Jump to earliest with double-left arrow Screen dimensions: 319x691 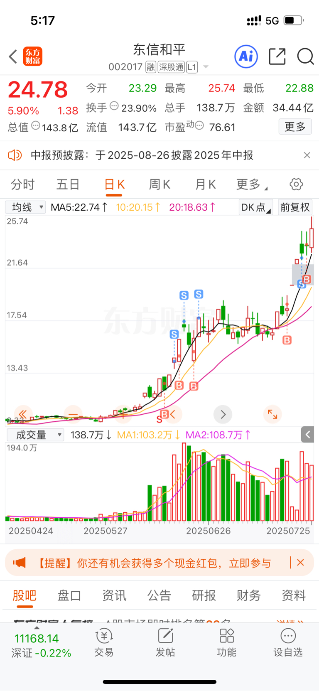point(23,414)
